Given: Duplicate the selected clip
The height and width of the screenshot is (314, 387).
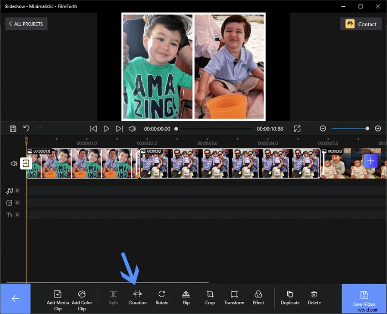Looking at the screenshot, I should 290,298.
